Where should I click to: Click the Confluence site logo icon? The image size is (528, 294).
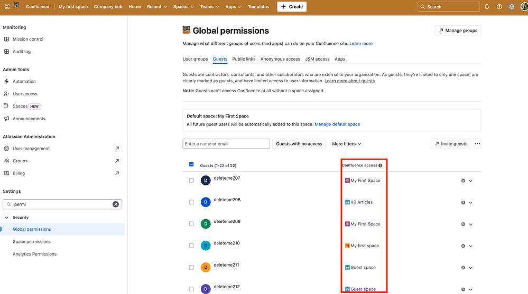pyautogui.click(x=16, y=6)
